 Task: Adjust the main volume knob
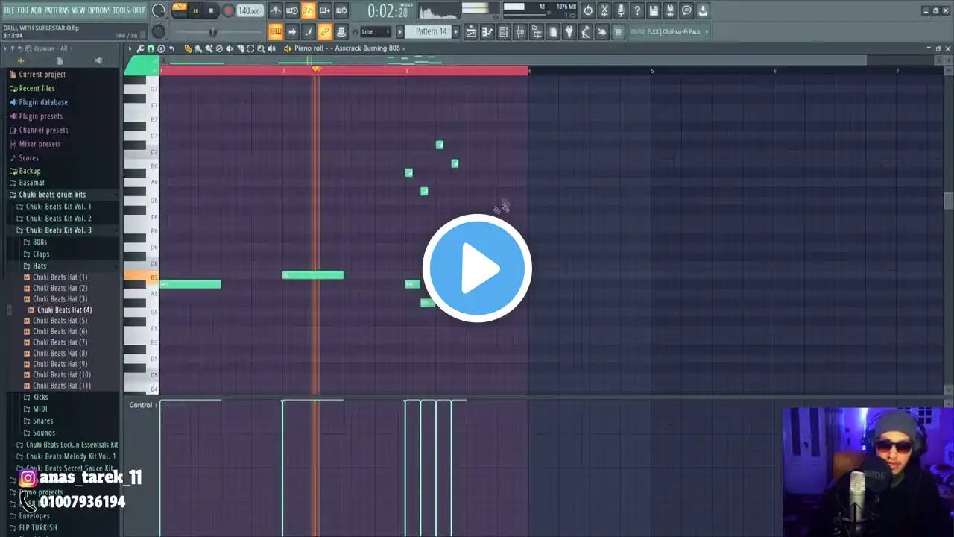pyautogui.click(x=159, y=10)
